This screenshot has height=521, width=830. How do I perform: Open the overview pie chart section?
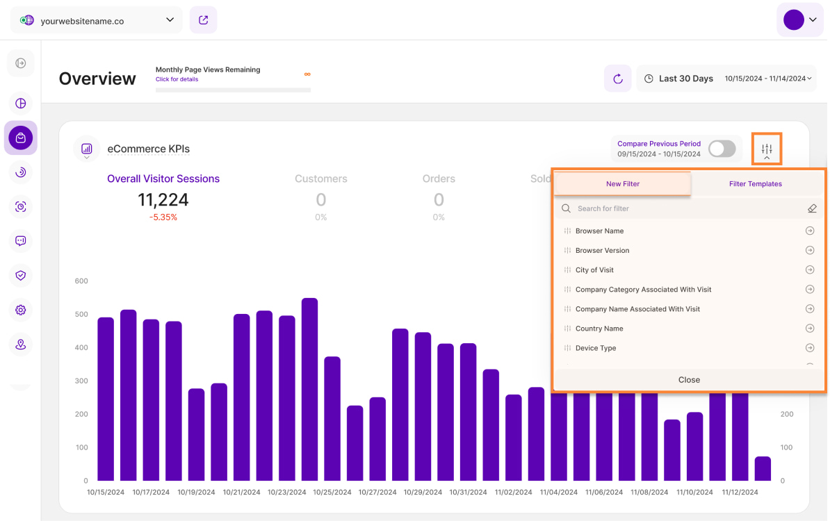(x=21, y=104)
